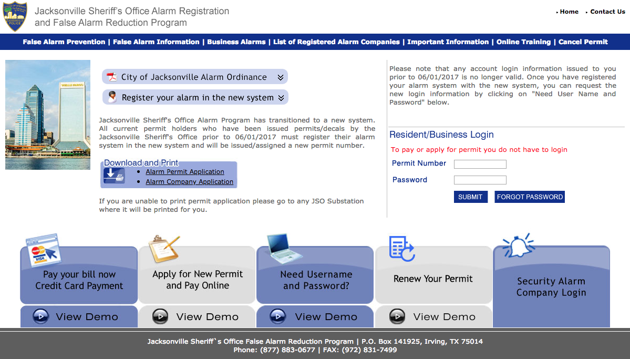Click the SUBMIT login button
630x359 pixels.
point(470,197)
